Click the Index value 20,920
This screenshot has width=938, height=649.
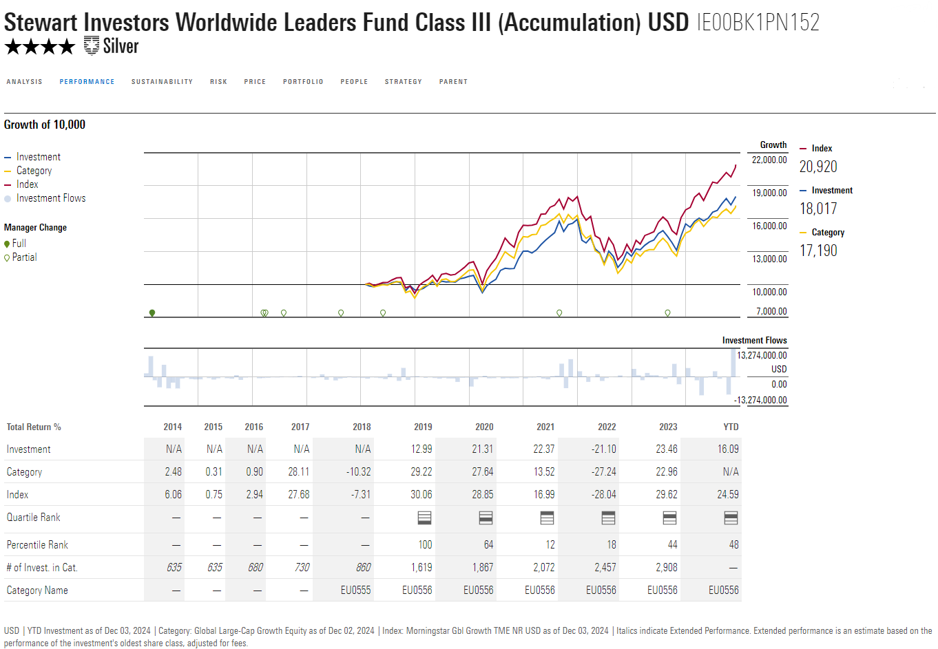(x=818, y=167)
